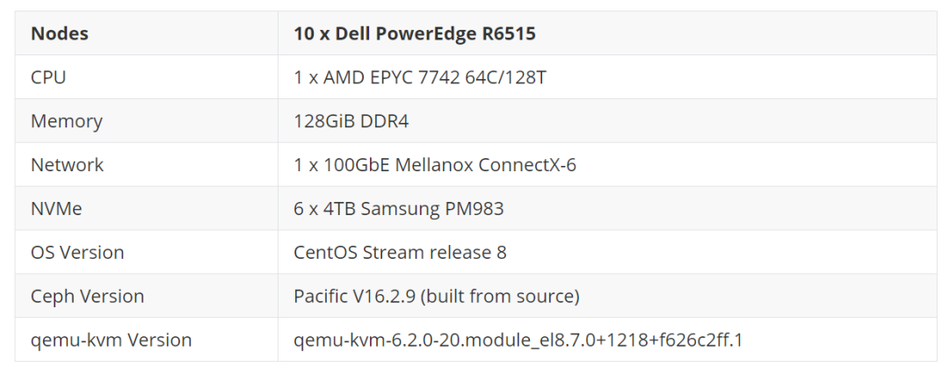
Task: Click the qemu-kvm-6.2.0-20.module_el8.7.0 version string
Action: [x=518, y=341]
